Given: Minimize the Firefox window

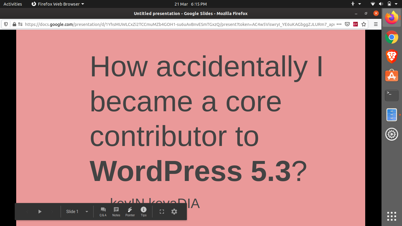Looking at the screenshot, I should click(356, 14).
